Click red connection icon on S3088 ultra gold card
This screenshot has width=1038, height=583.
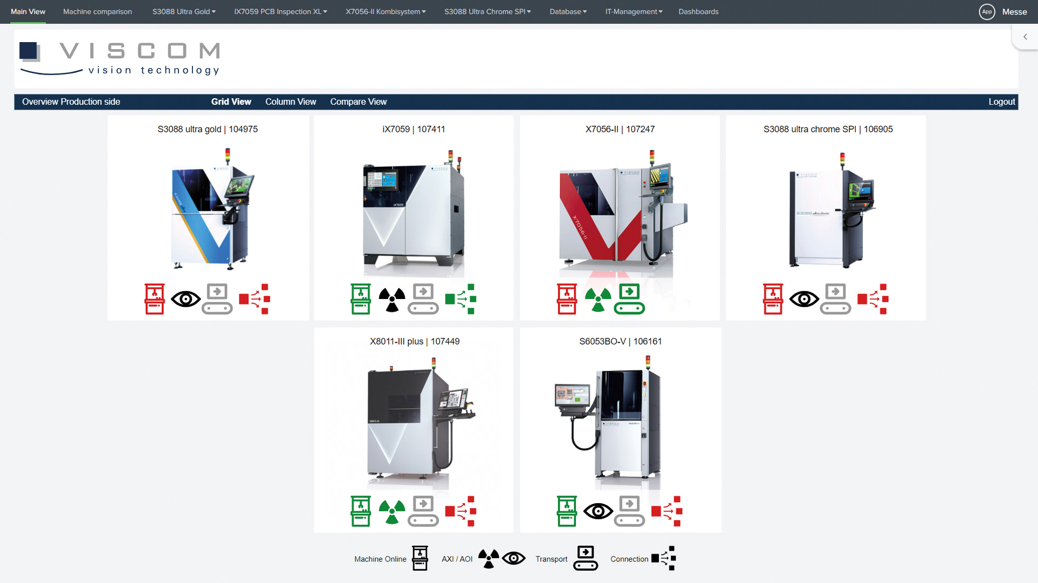tap(255, 299)
